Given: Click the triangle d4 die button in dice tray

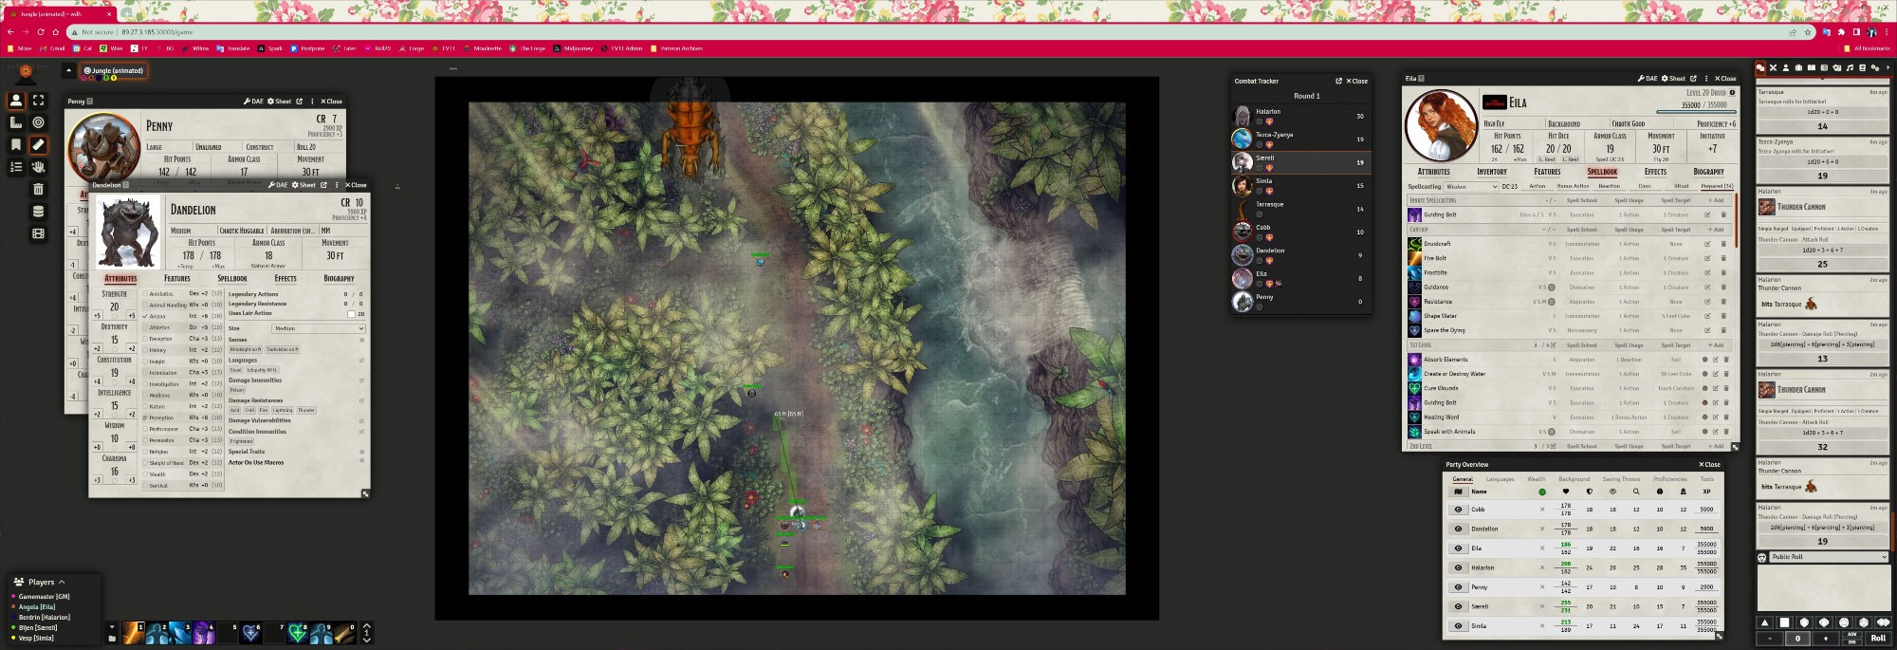Looking at the screenshot, I should (1764, 622).
